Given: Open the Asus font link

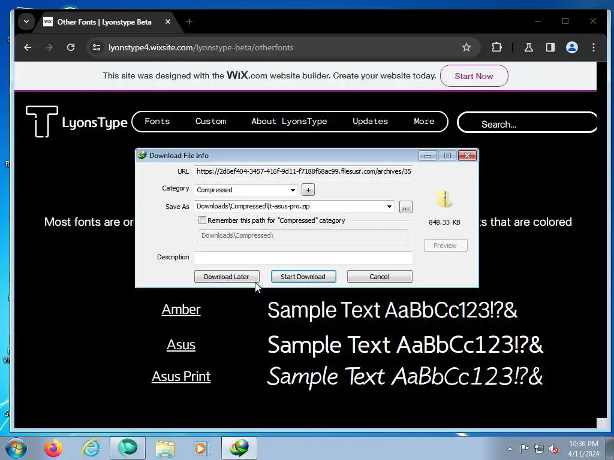Looking at the screenshot, I should pyautogui.click(x=181, y=344).
